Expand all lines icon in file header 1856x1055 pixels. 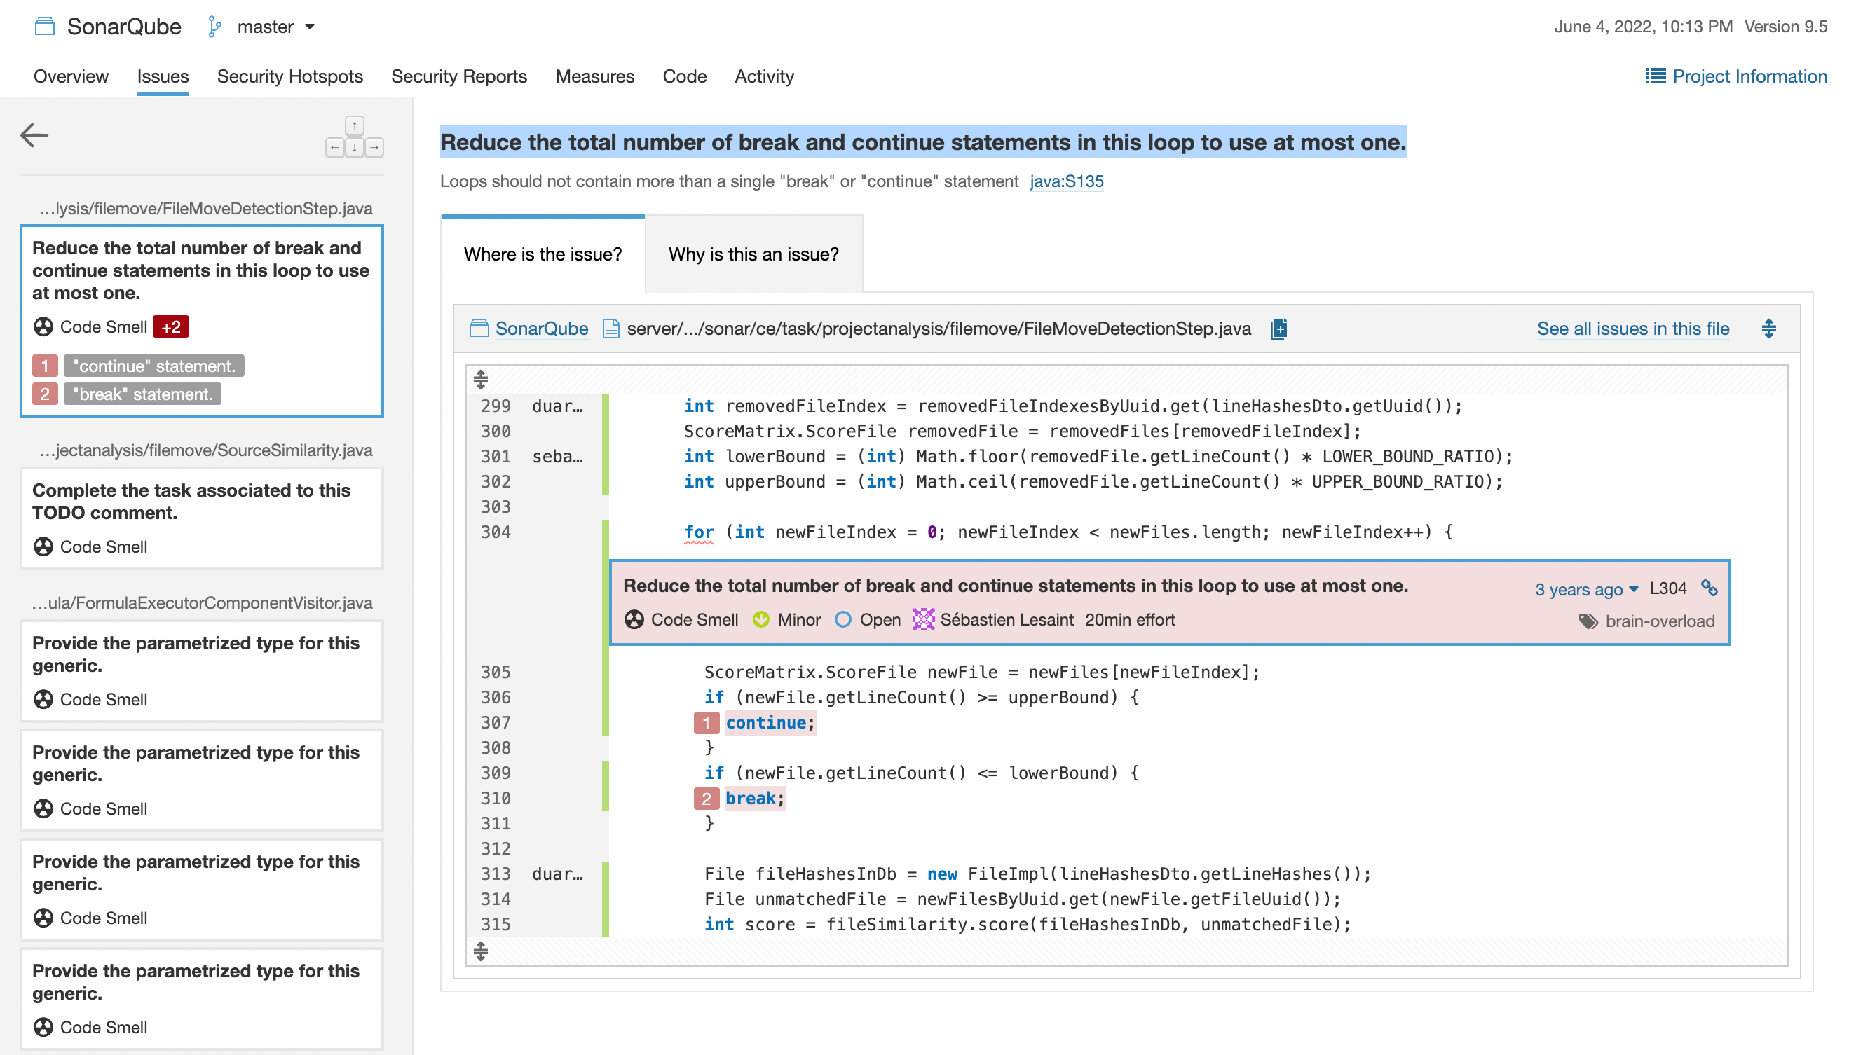point(1768,329)
